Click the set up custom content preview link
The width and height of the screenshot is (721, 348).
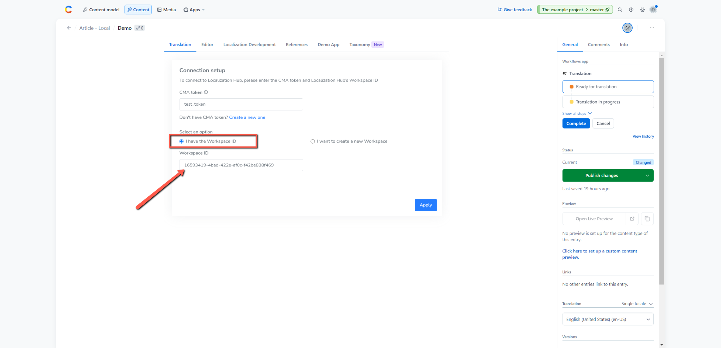coord(600,254)
